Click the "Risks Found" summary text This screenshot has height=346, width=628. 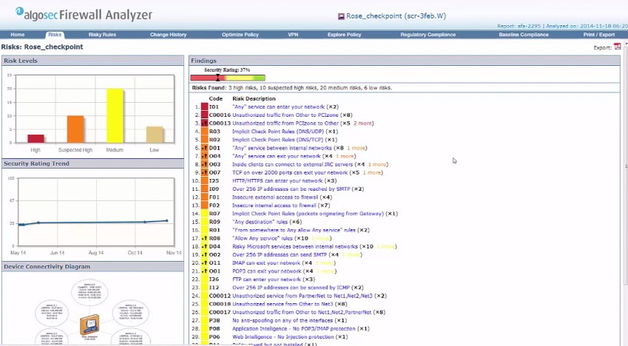(291, 88)
